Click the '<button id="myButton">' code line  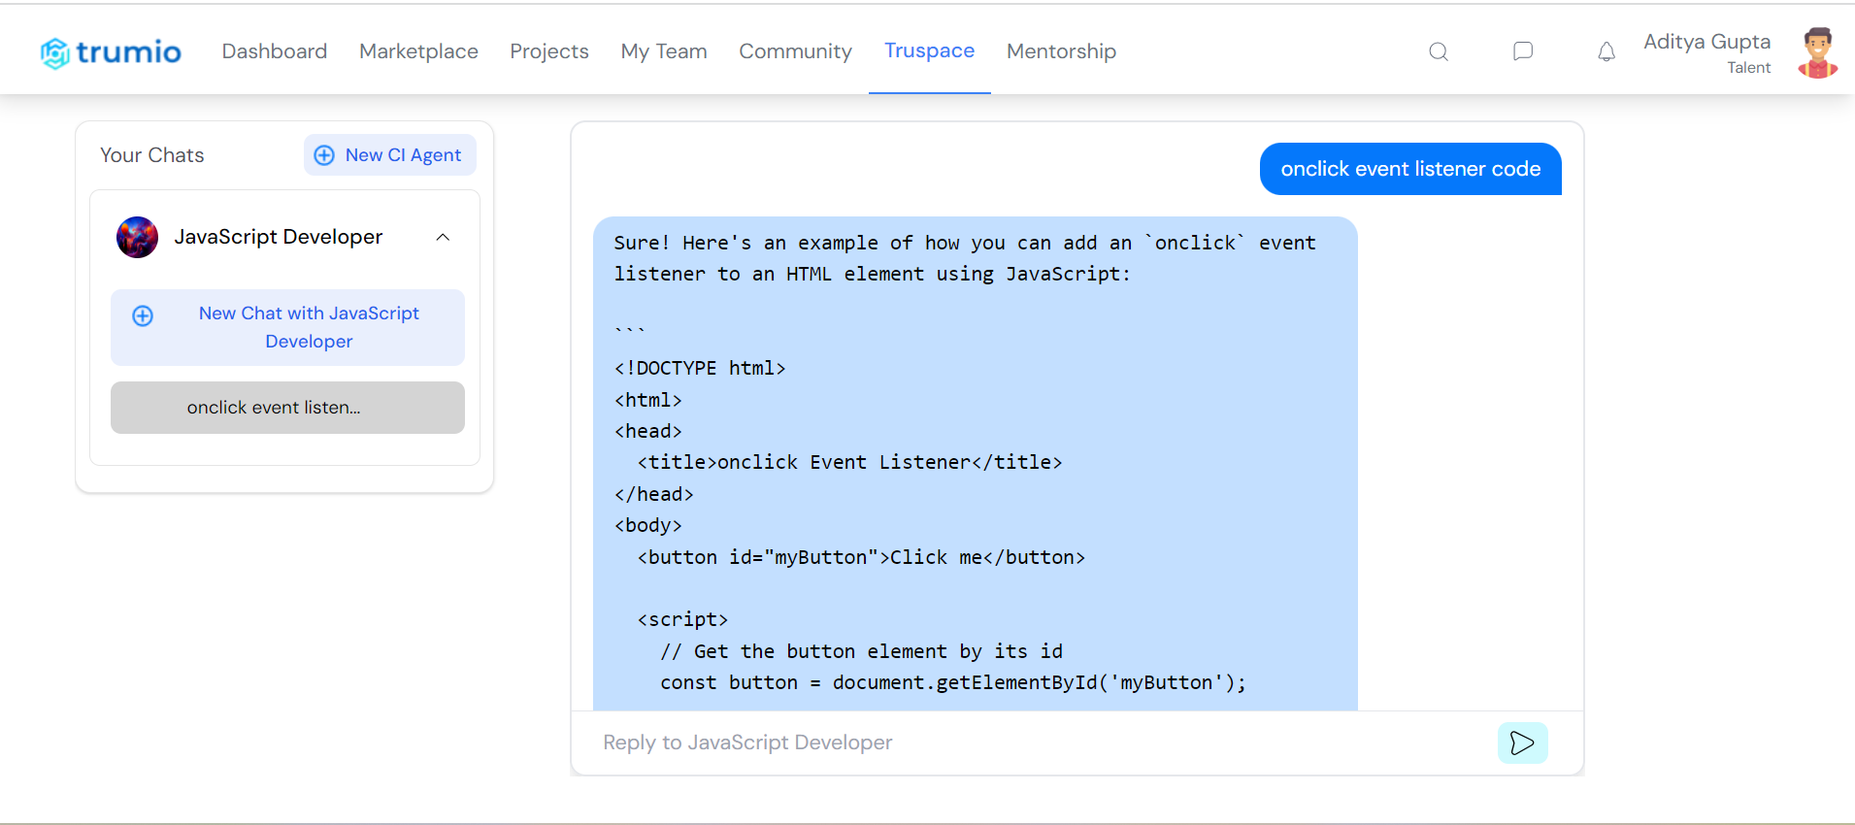click(861, 557)
